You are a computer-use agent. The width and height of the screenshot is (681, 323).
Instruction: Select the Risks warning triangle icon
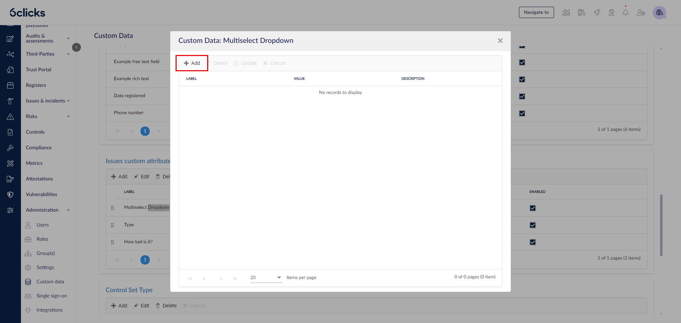point(10,116)
